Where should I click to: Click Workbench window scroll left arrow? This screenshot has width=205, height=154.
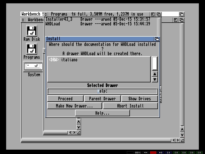point(174,140)
